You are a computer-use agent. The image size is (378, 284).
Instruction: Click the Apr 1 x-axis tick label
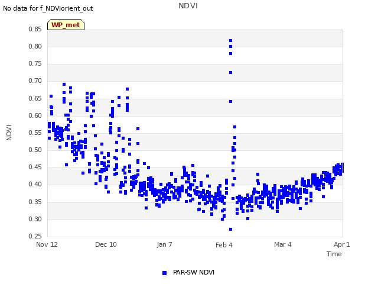341,244
